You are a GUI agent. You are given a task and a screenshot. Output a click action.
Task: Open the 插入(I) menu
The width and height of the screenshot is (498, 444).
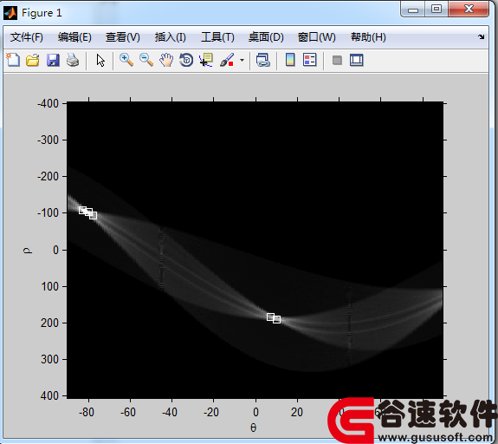point(171,37)
